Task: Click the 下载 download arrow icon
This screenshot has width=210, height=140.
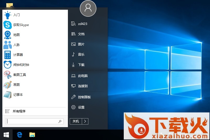Action: click(73, 65)
